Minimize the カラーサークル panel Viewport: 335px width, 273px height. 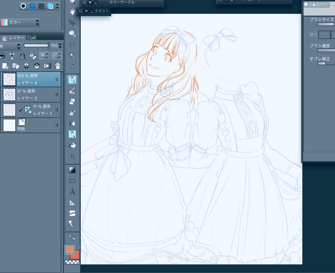(95, 3)
